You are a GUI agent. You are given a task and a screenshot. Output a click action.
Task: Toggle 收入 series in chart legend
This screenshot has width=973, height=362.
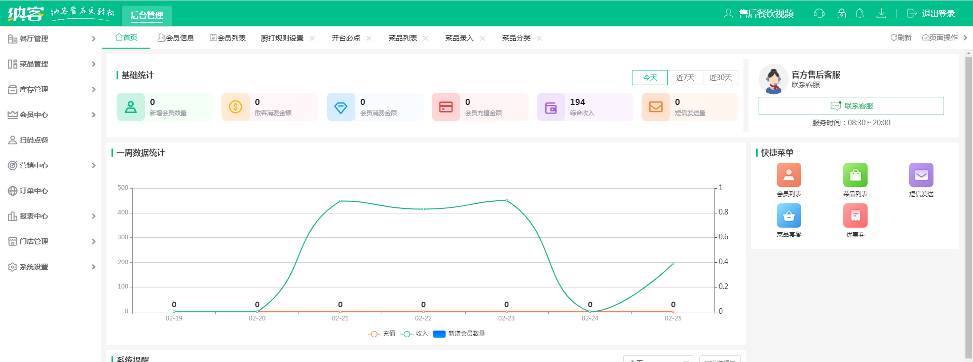(415, 334)
